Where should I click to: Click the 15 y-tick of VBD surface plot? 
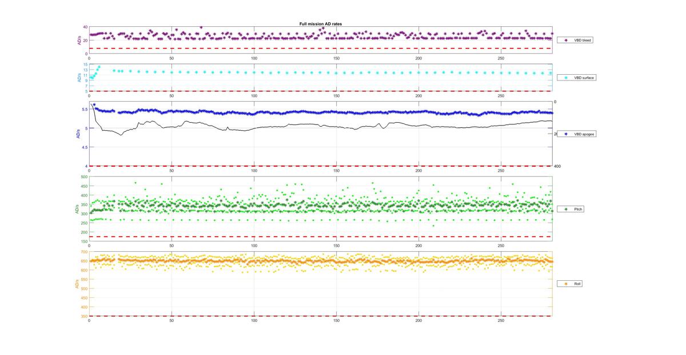coord(85,64)
